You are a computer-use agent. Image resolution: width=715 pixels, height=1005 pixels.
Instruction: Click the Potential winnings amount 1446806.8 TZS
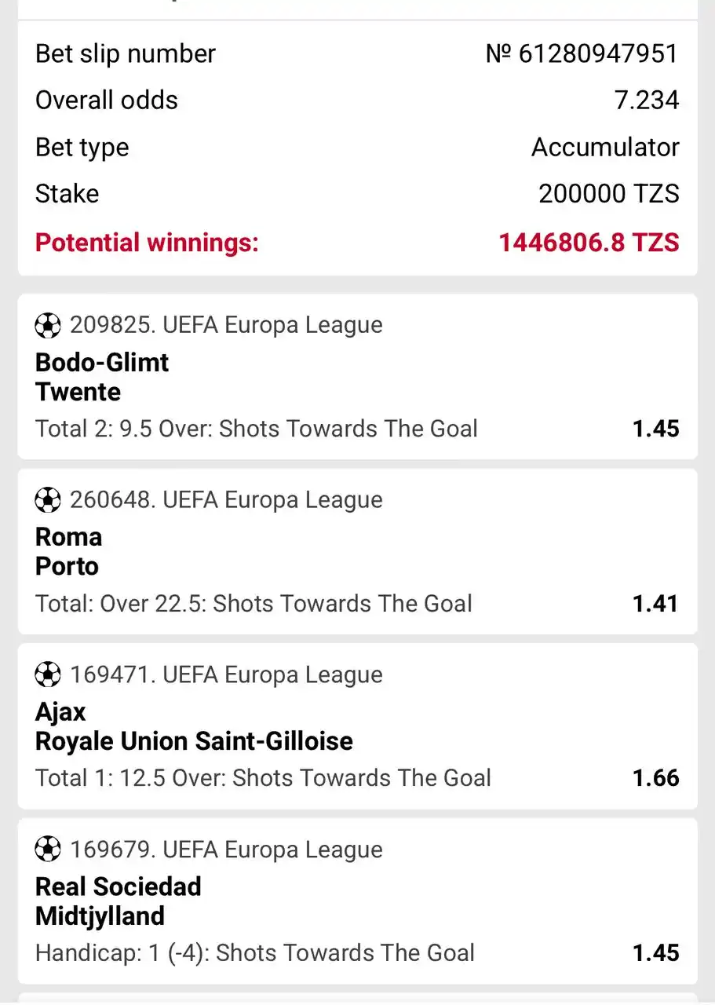(x=589, y=242)
